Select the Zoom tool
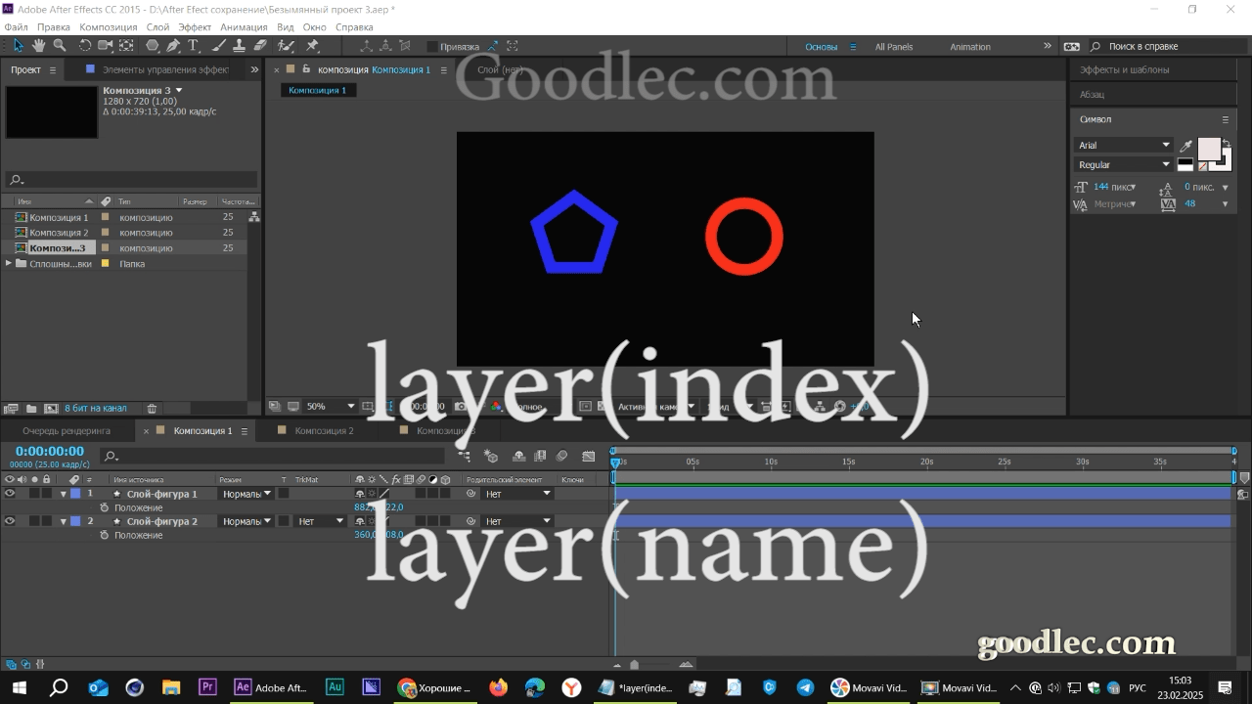Viewport: 1252px width, 704px height. point(60,45)
